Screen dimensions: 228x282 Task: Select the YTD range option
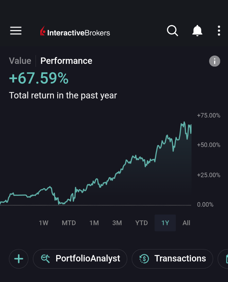[x=141, y=223]
